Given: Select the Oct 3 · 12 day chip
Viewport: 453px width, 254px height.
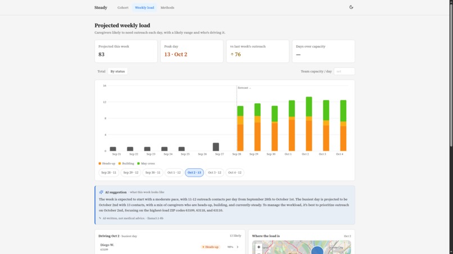Looking at the screenshot, I should 214,172.
